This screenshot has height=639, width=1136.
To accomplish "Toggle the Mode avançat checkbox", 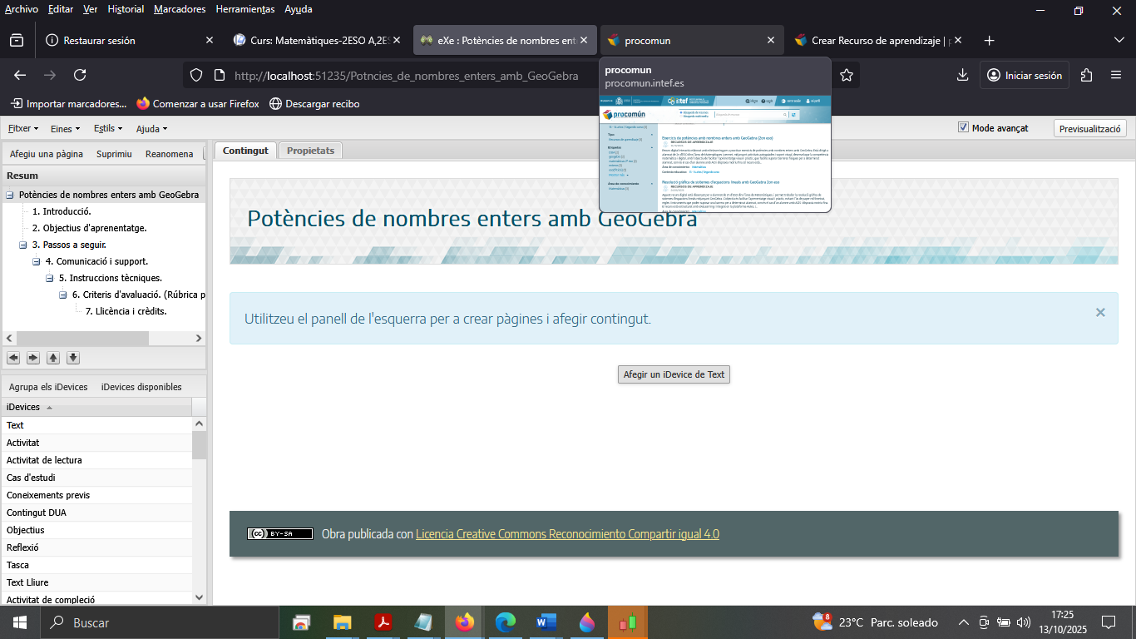I will pos(963,128).
